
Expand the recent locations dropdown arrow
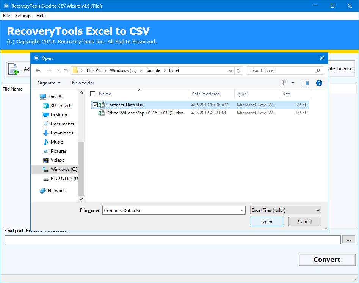(58, 70)
